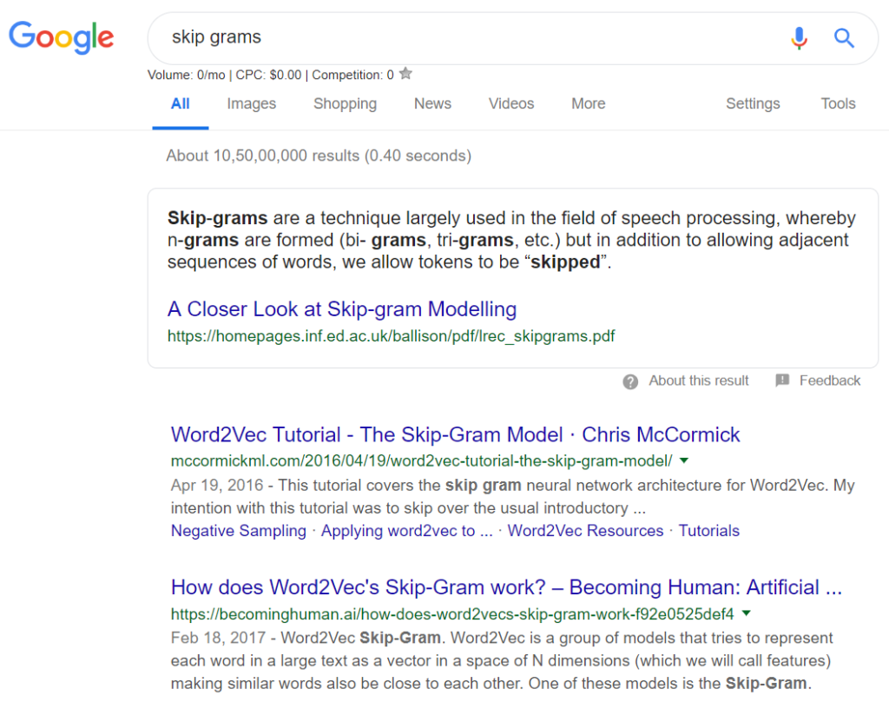This screenshot has width=889, height=709.
Task: Open 'A Closer Look at Skip-gram Modelling' link
Action: tap(342, 309)
